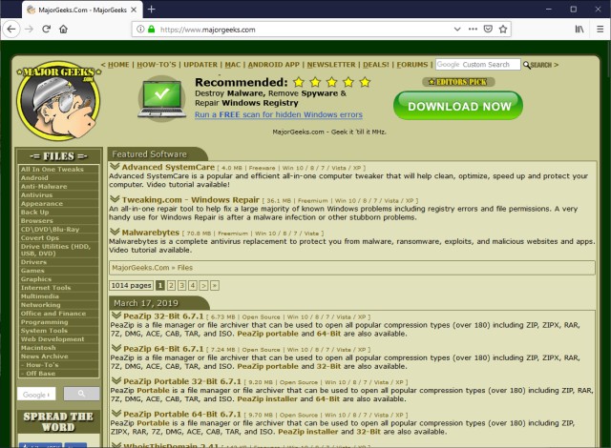Open ANDROID APP in top navigation
Viewport: 611px width, 448px height.
(274, 65)
